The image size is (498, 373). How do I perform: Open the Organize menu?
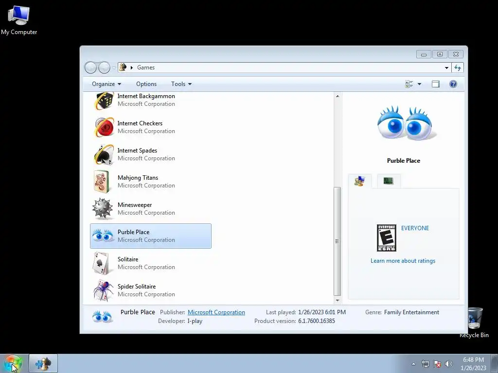click(x=107, y=84)
